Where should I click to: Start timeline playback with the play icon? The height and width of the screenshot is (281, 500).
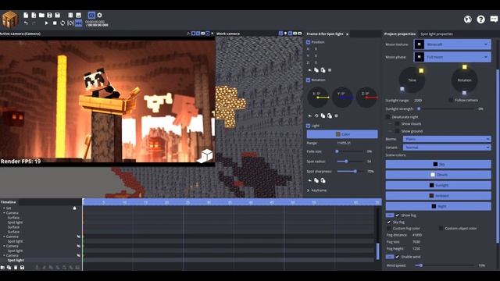(x=47, y=23)
